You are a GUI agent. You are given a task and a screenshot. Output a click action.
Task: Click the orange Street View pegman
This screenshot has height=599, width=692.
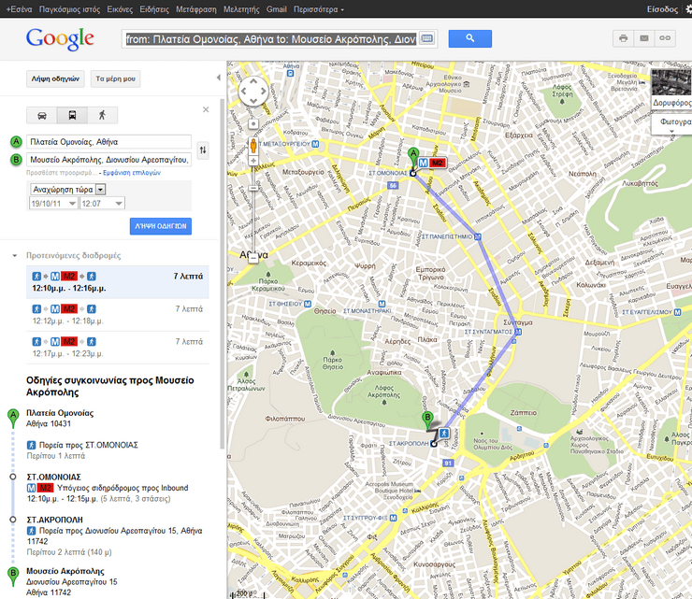[x=253, y=146]
